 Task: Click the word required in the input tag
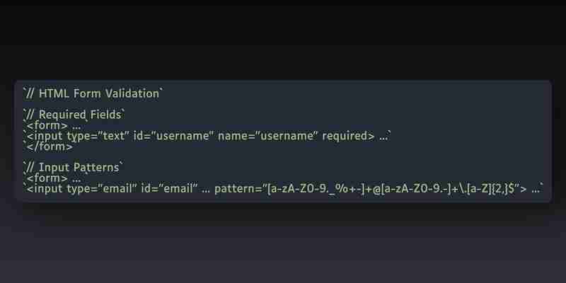coord(346,136)
